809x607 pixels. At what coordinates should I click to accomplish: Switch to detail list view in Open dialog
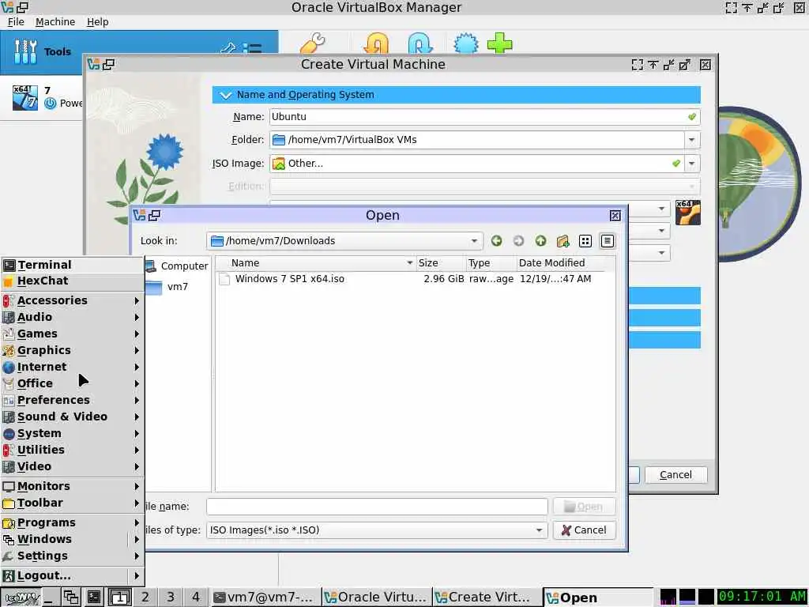(608, 241)
